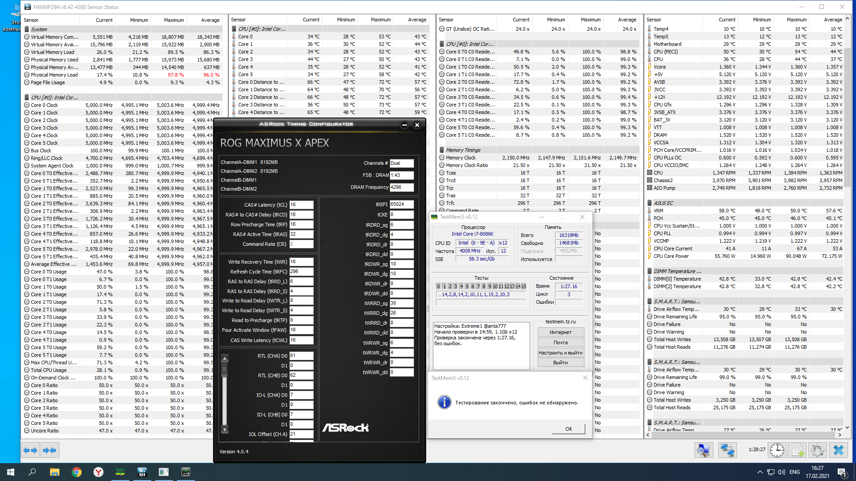
Task: Click the monitor with magnifier icon in HWiNFO toolbar
Action: click(x=704, y=450)
